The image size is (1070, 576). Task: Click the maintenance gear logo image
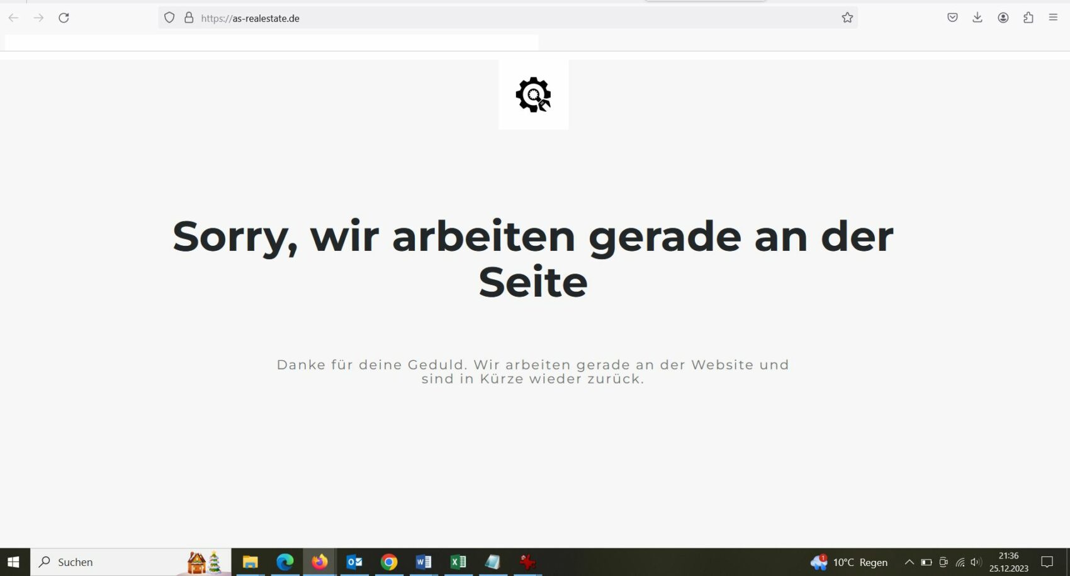(533, 95)
